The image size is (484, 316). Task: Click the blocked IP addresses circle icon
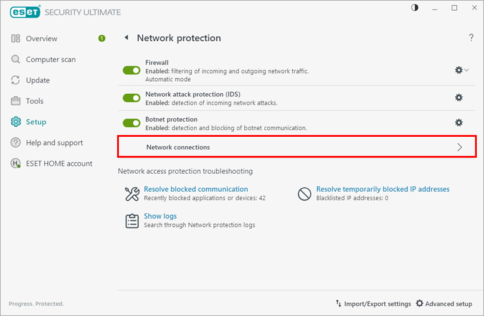pos(305,194)
